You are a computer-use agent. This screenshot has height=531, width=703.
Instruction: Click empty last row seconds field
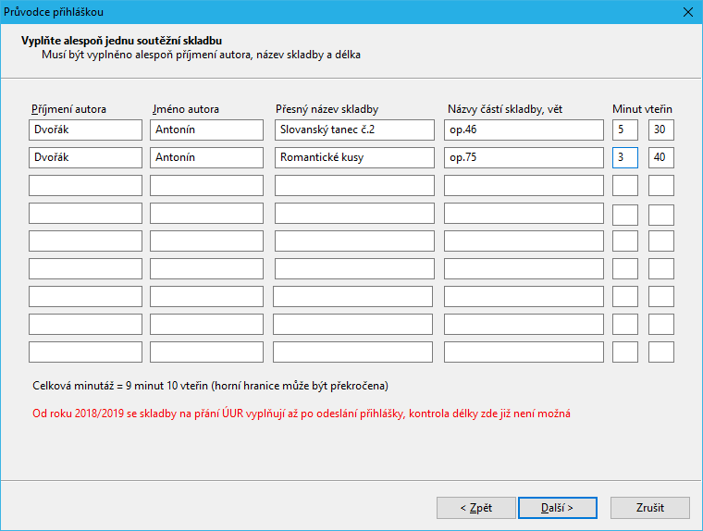(x=660, y=352)
